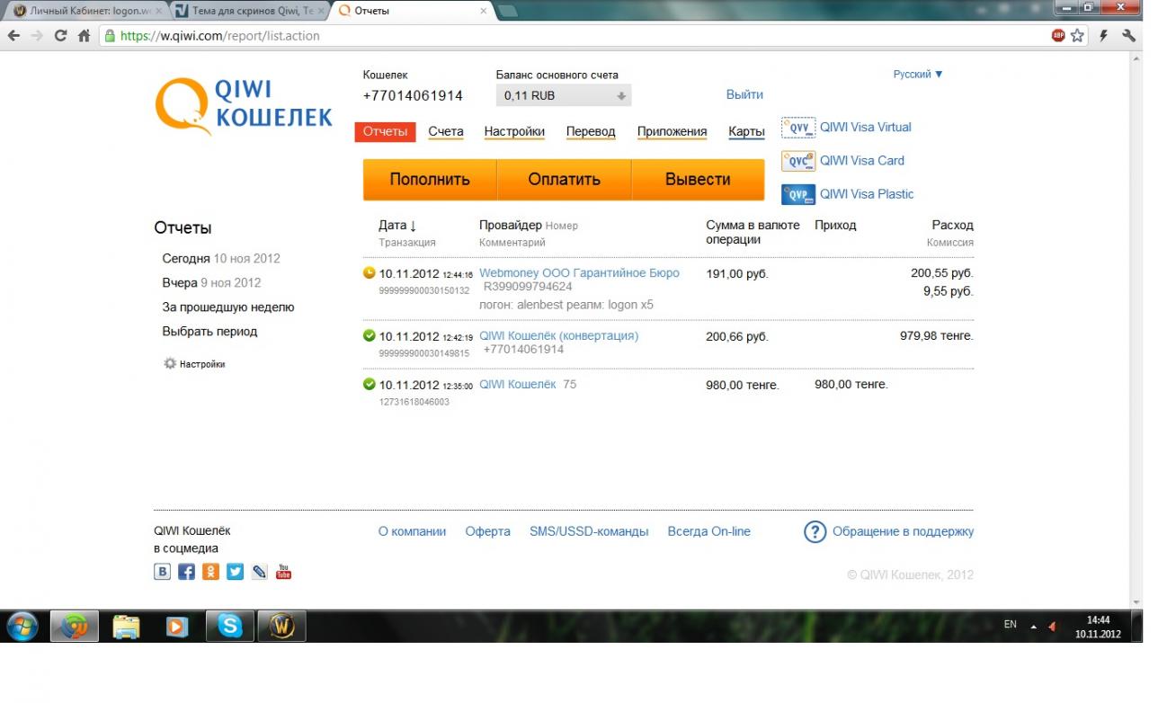Open the Twitter icon in footer

235,572
